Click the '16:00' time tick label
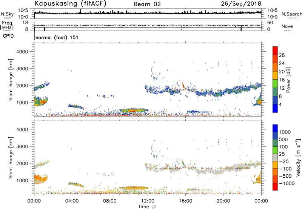The width and height of the screenshot is (302, 209). click(x=186, y=201)
